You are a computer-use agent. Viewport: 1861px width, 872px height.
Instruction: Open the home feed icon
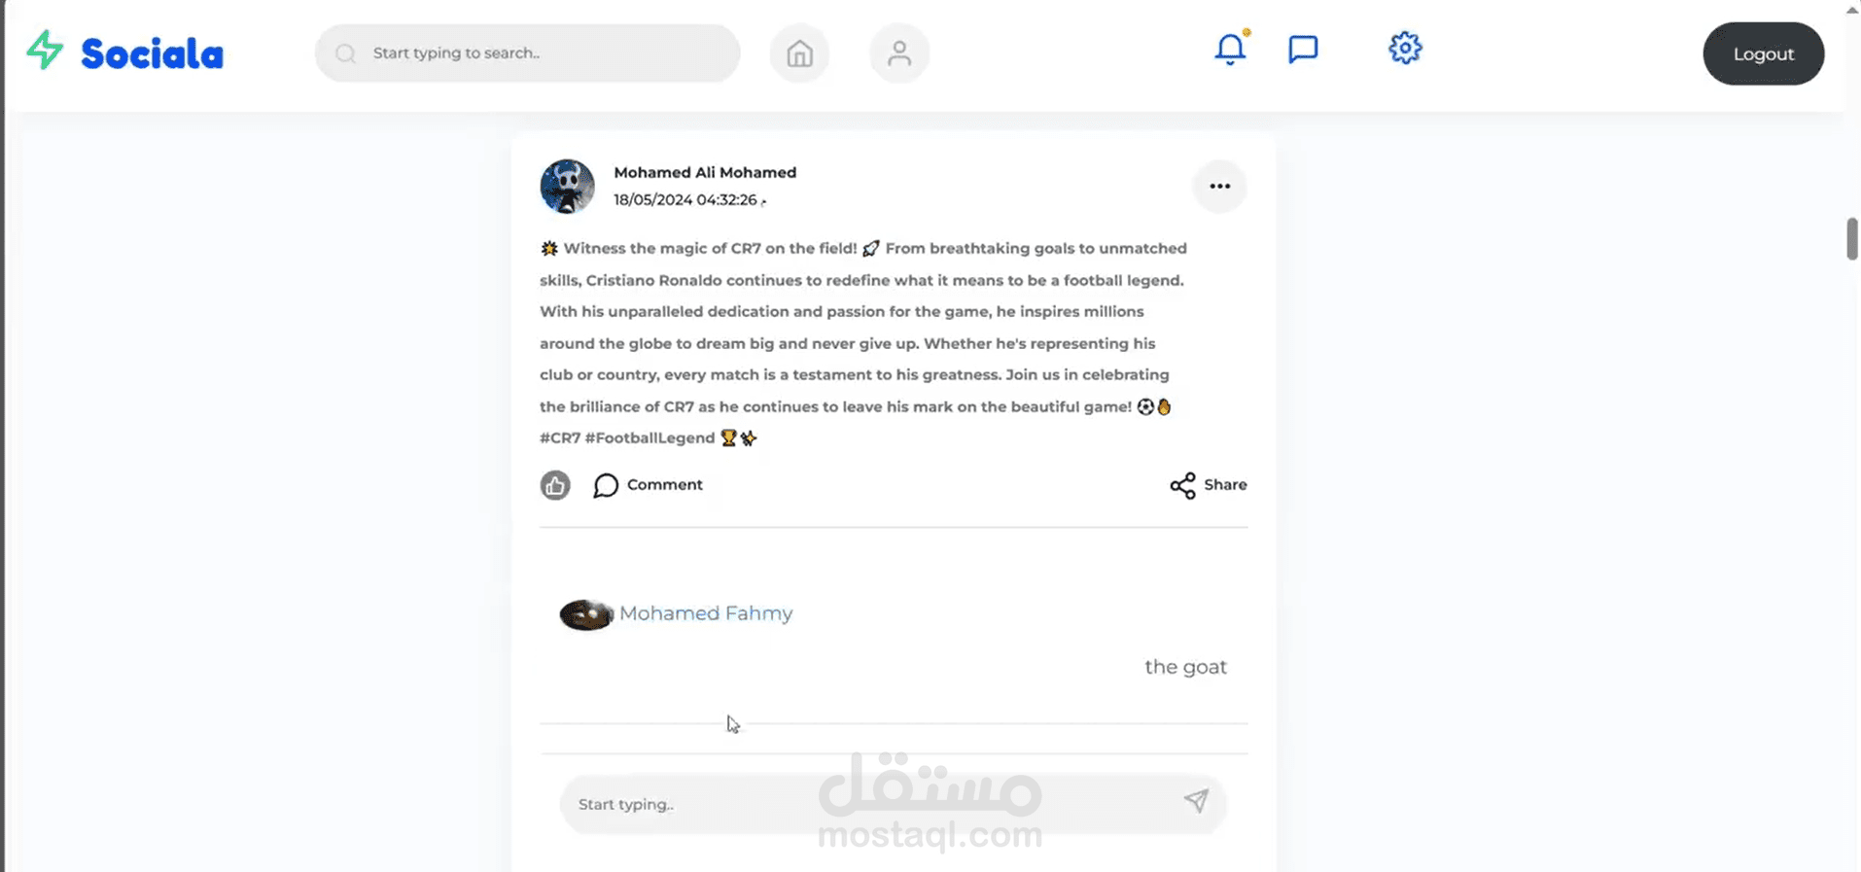tap(799, 53)
